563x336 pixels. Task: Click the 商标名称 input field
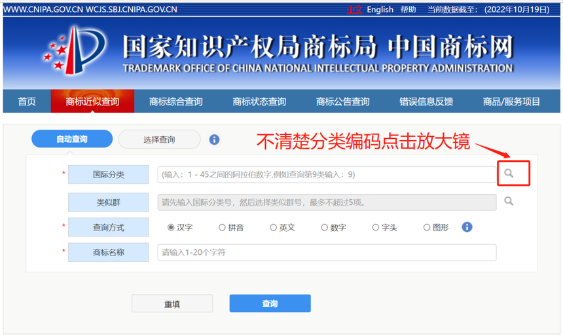point(327,252)
